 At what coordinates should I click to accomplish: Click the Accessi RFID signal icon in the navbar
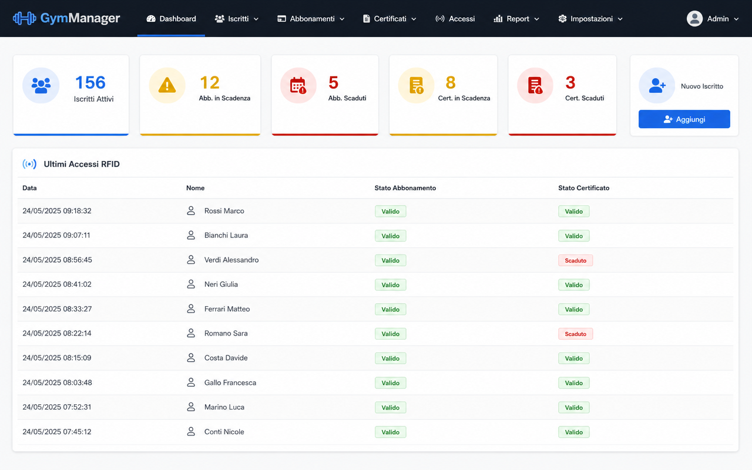click(440, 19)
